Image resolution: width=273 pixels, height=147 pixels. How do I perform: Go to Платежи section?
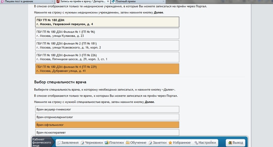click(114, 143)
